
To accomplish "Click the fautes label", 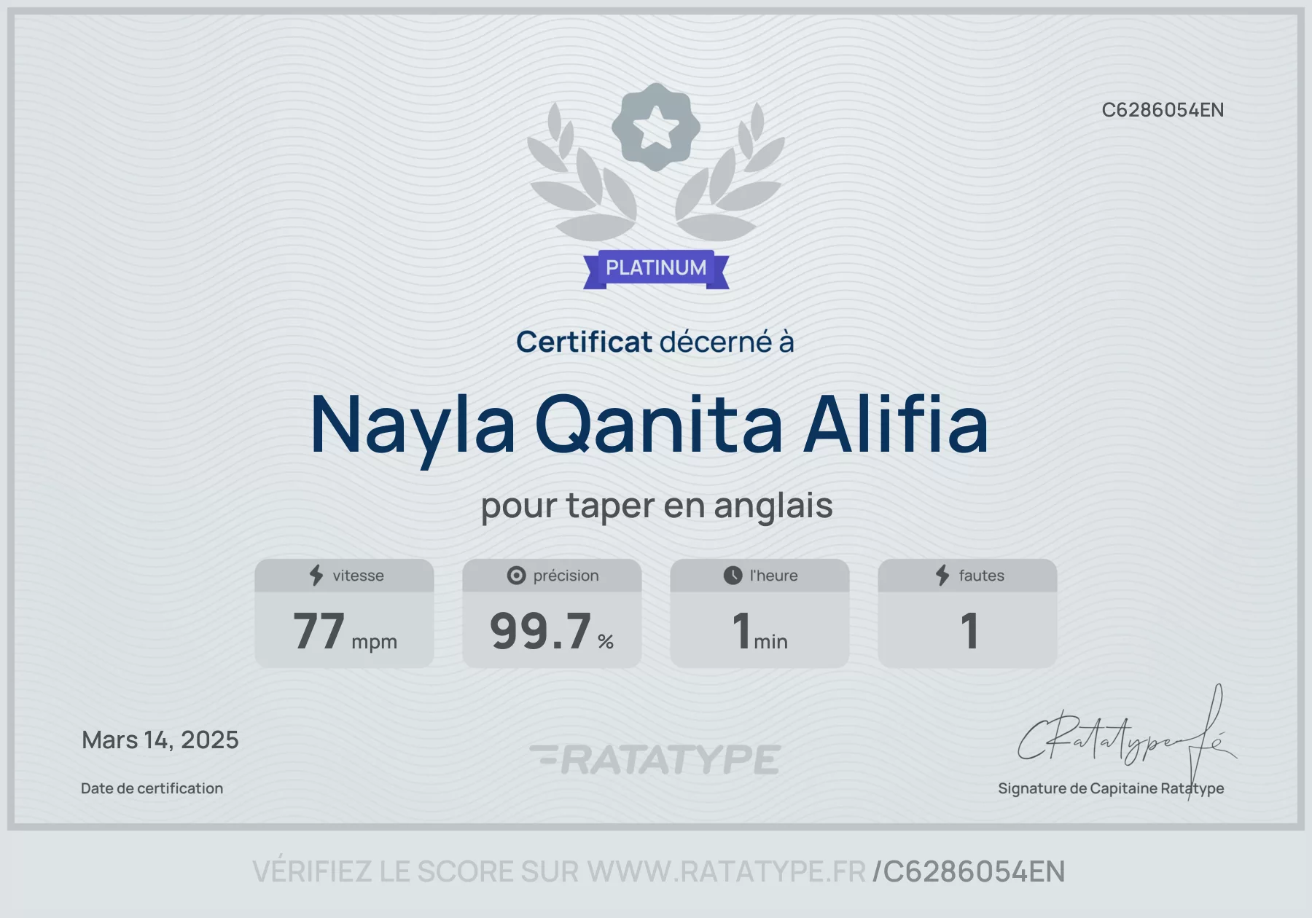I will pos(981,576).
